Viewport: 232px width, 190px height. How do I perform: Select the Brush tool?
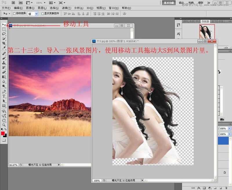(x=4, y=58)
